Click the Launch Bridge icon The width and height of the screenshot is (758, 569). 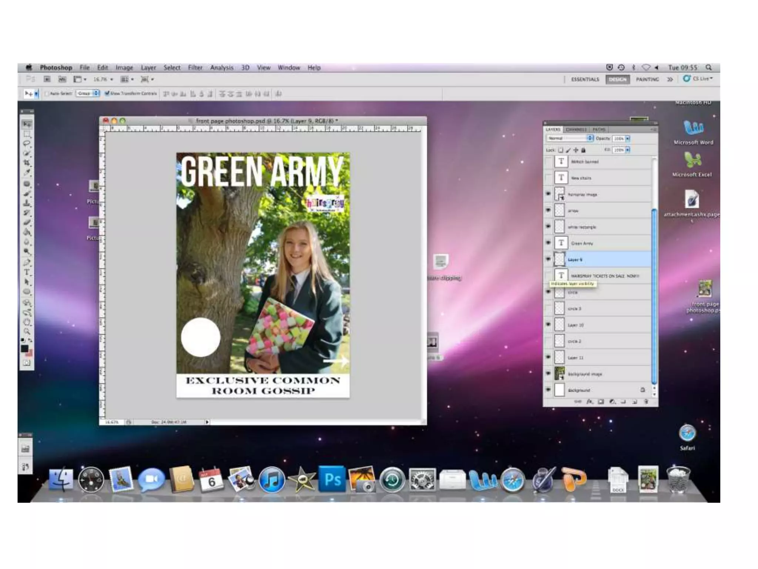click(47, 79)
